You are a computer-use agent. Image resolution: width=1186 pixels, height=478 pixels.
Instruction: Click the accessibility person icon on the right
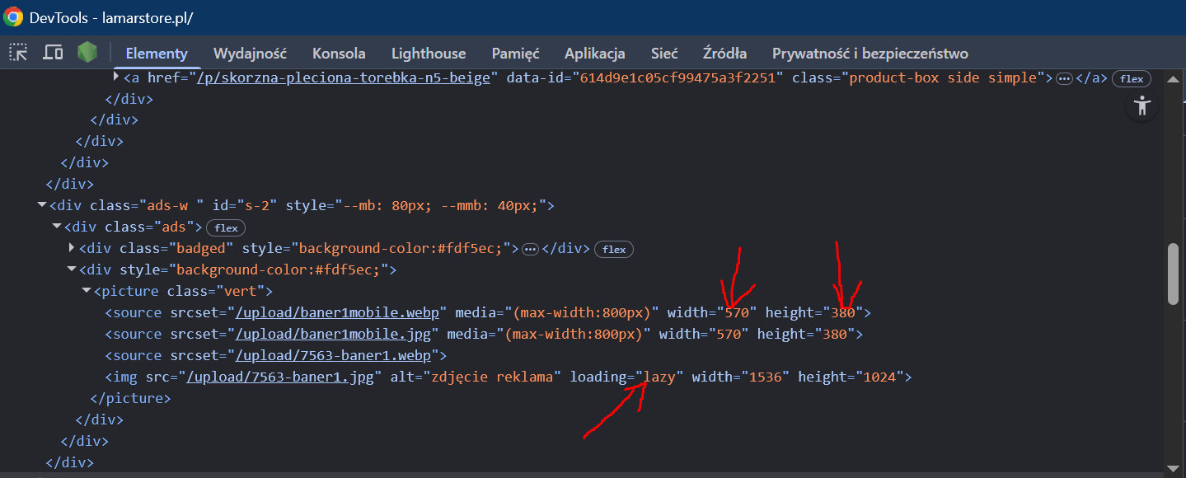tap(1141, 105)
